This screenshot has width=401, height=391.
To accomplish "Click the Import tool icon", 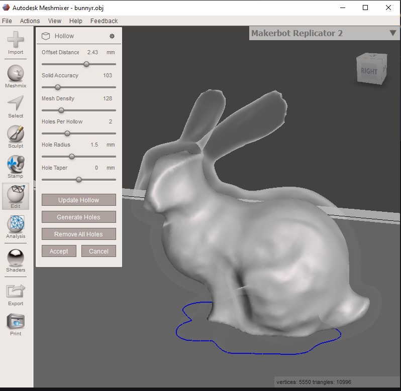I will click(x=16, y=40).
